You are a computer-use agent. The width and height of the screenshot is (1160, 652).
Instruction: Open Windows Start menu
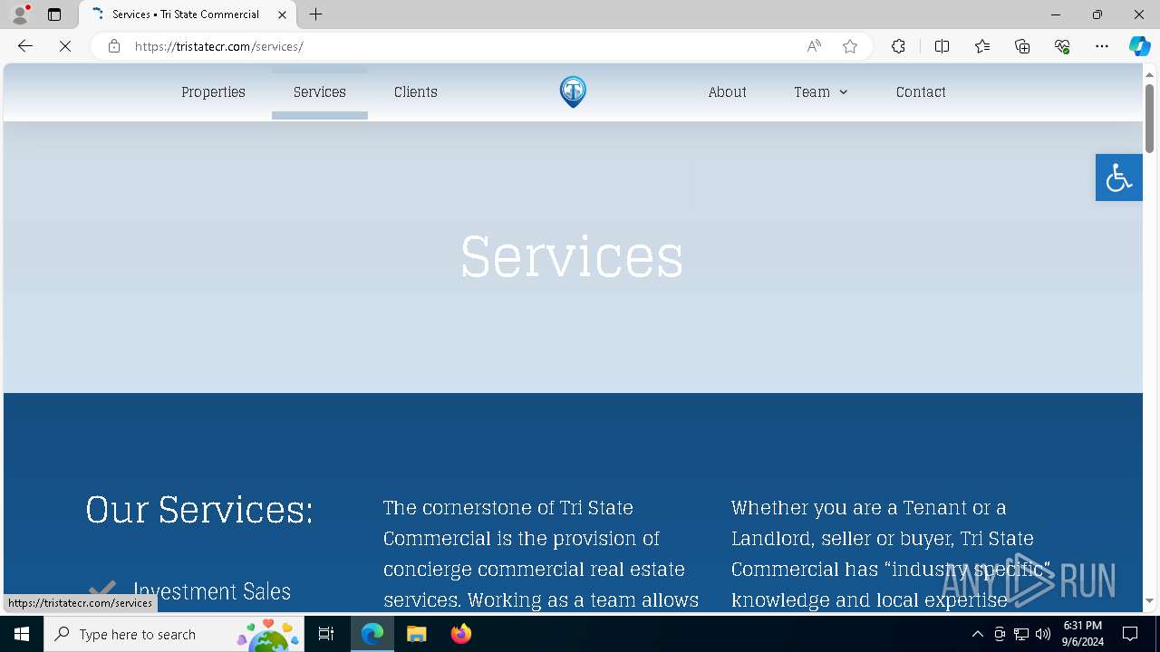(x=22, y=634)
